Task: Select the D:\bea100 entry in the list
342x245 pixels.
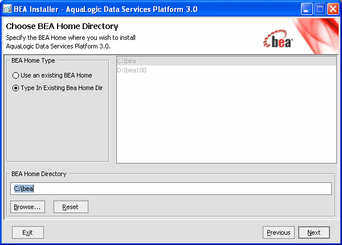Action: pos(226,70)
